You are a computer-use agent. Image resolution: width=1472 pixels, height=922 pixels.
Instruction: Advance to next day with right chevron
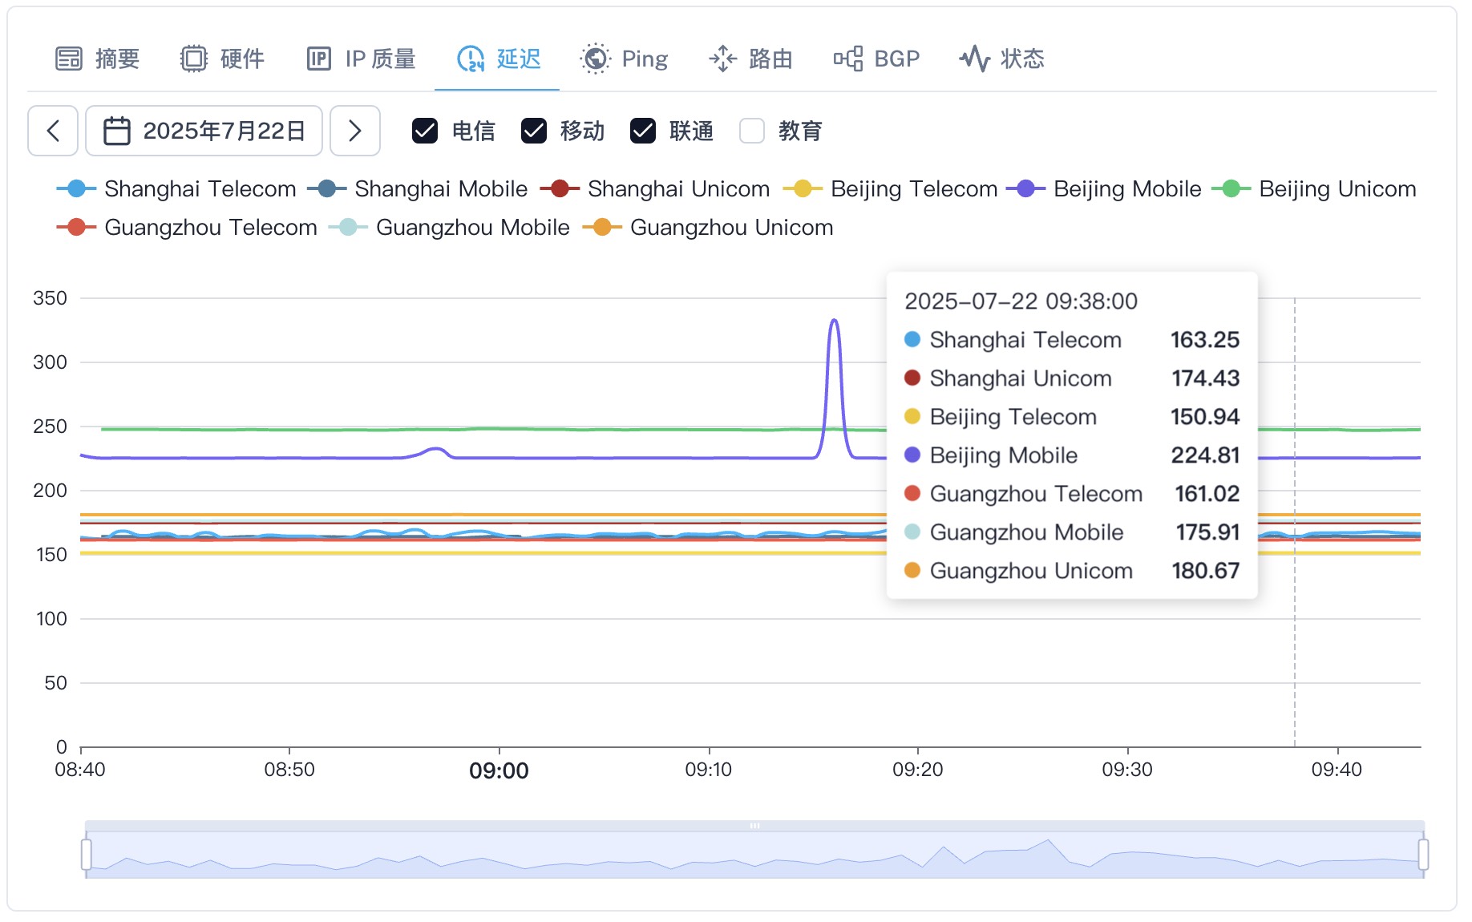(x=355, y=130)
